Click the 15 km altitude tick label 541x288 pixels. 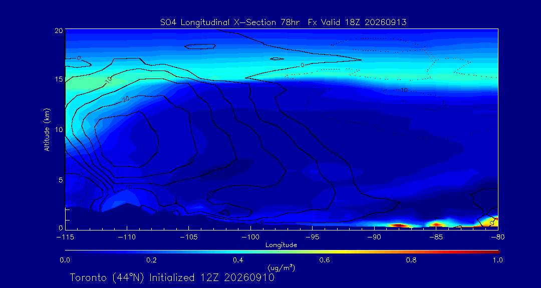(x=59, y=79)
